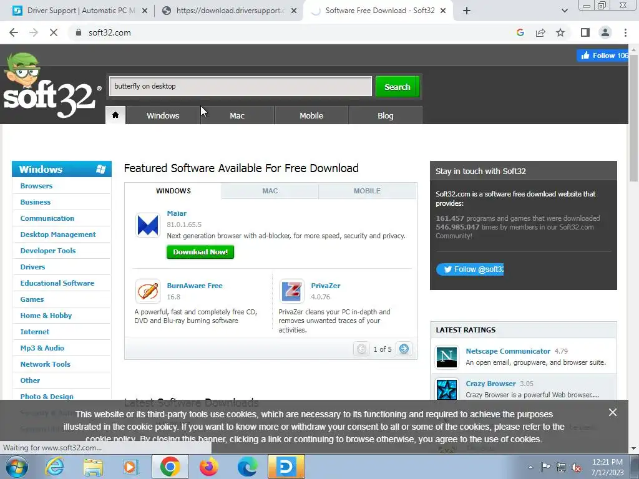Open the Developer Tools category

click(48, 251)
